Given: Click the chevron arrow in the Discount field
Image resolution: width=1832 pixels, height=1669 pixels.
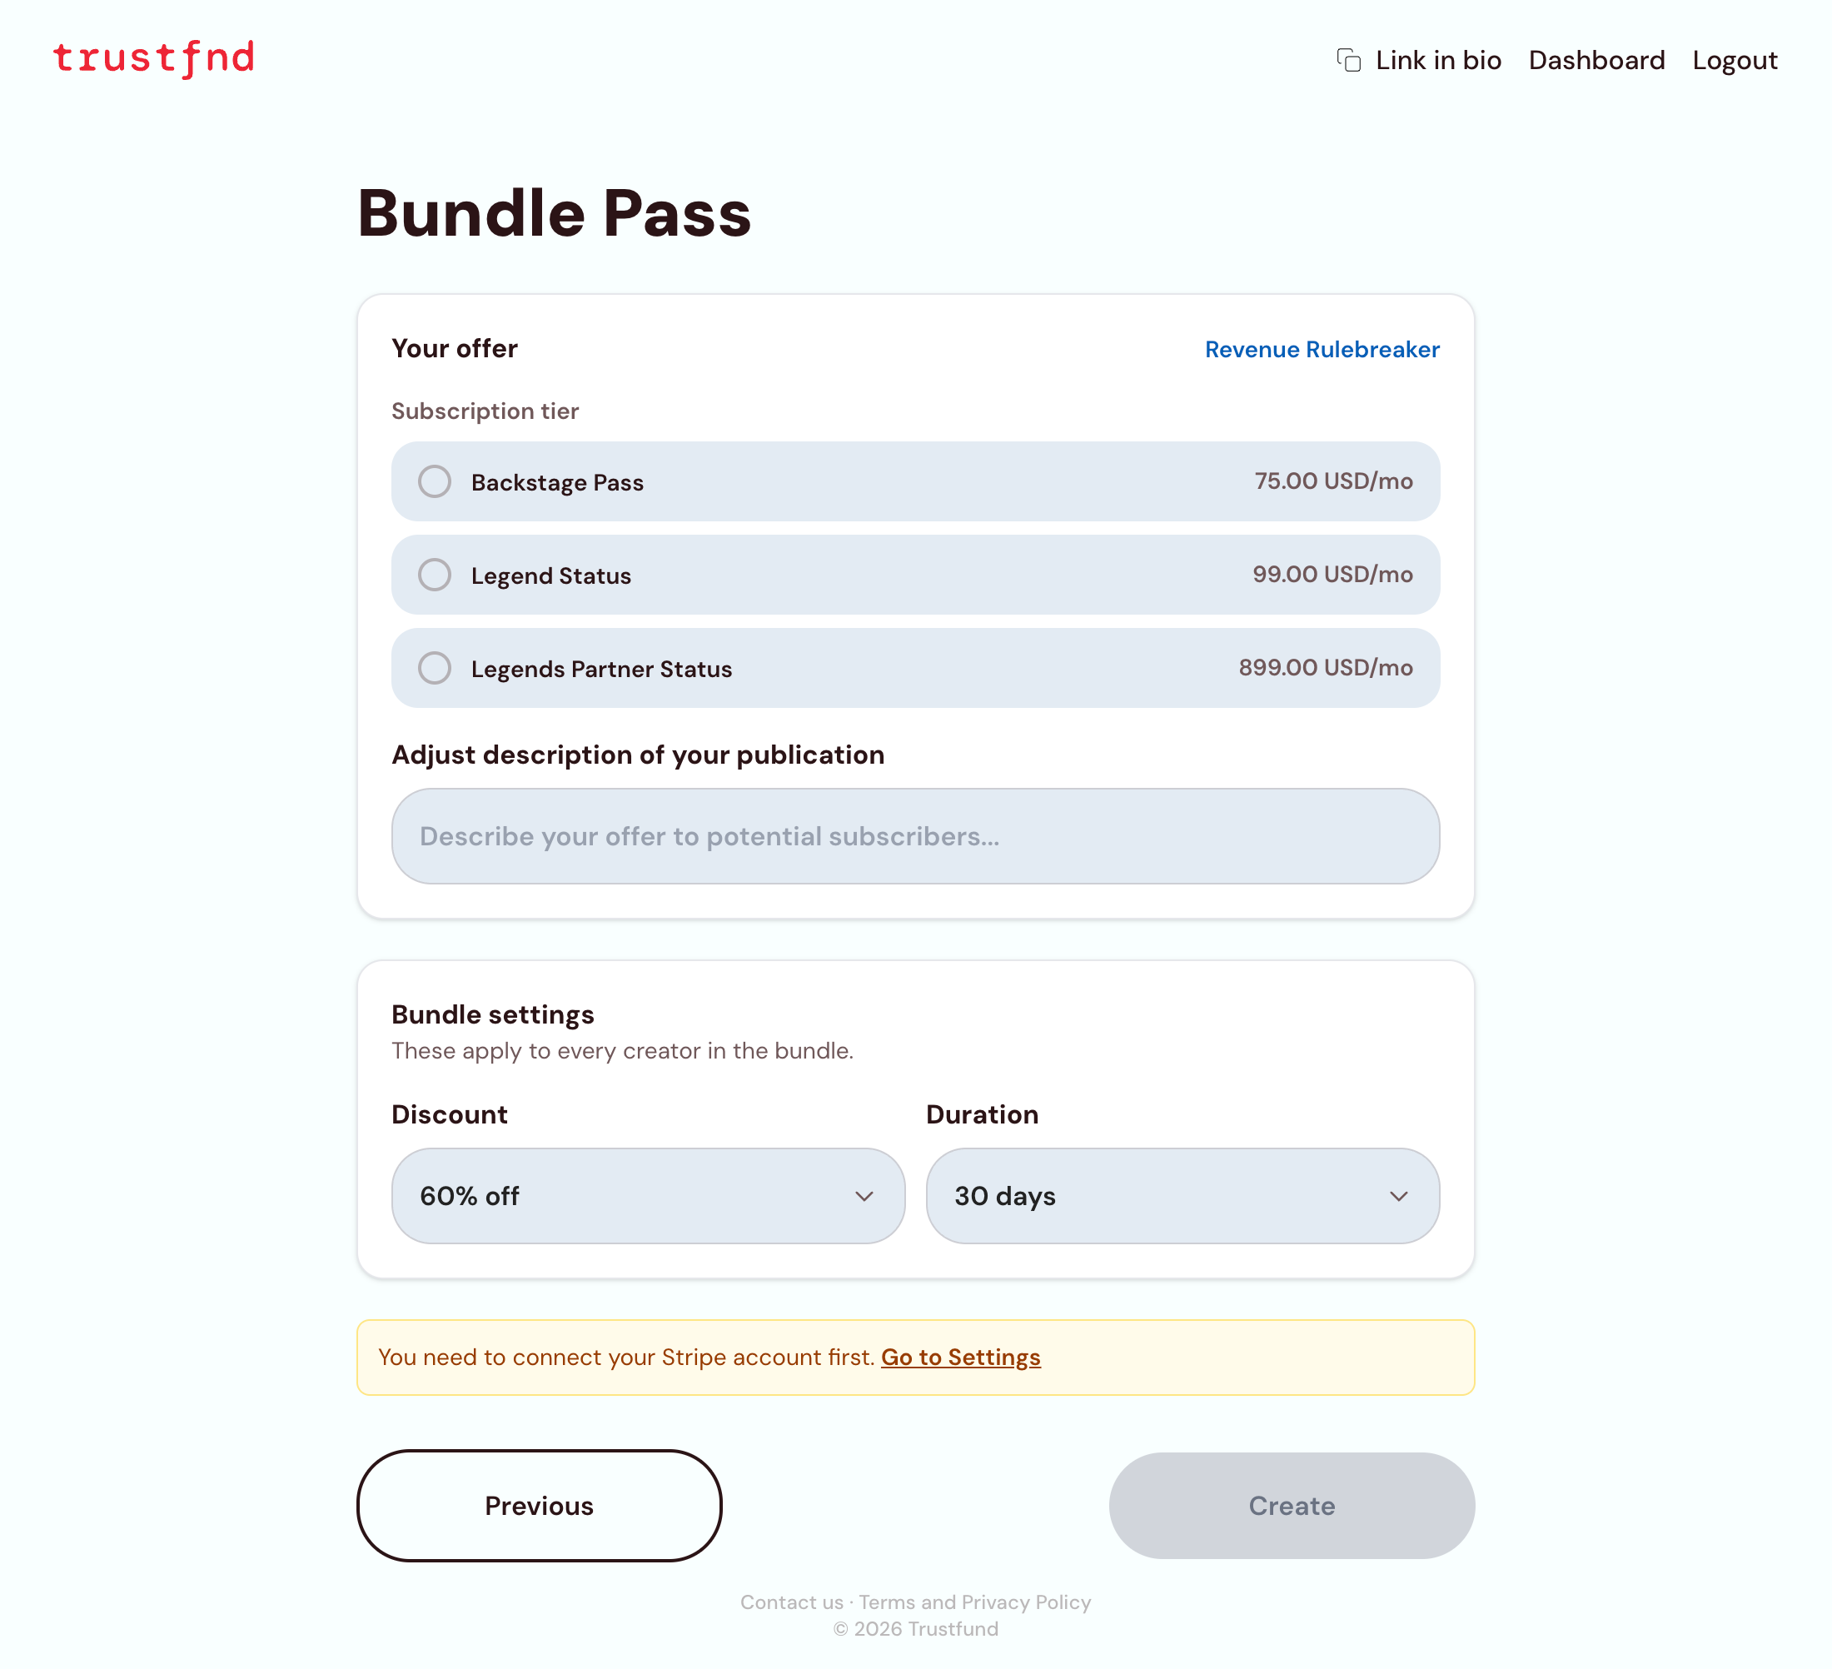Looking at the screenshot, I should pos(864,1196).
